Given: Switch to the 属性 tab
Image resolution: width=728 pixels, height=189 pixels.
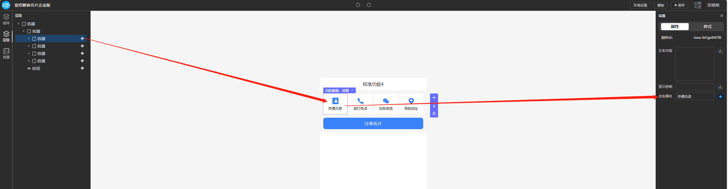Looking at the screenshot, I should click(675, 27).
